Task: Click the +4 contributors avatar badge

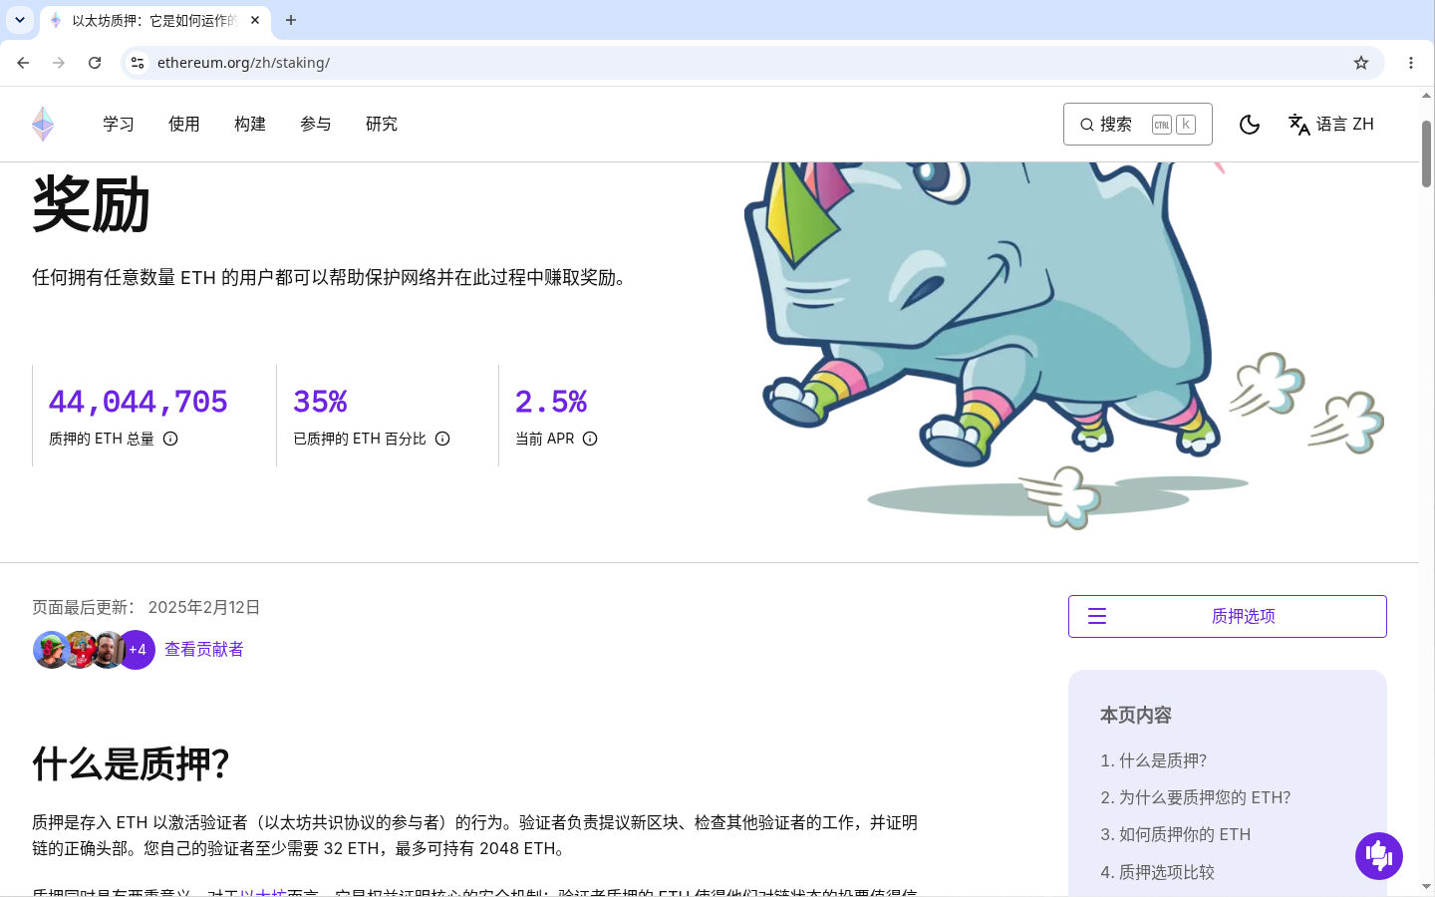Action: click(137, 650)
